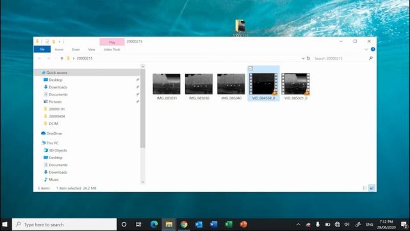Click the Up one level arrow

(x=61, y=58)
